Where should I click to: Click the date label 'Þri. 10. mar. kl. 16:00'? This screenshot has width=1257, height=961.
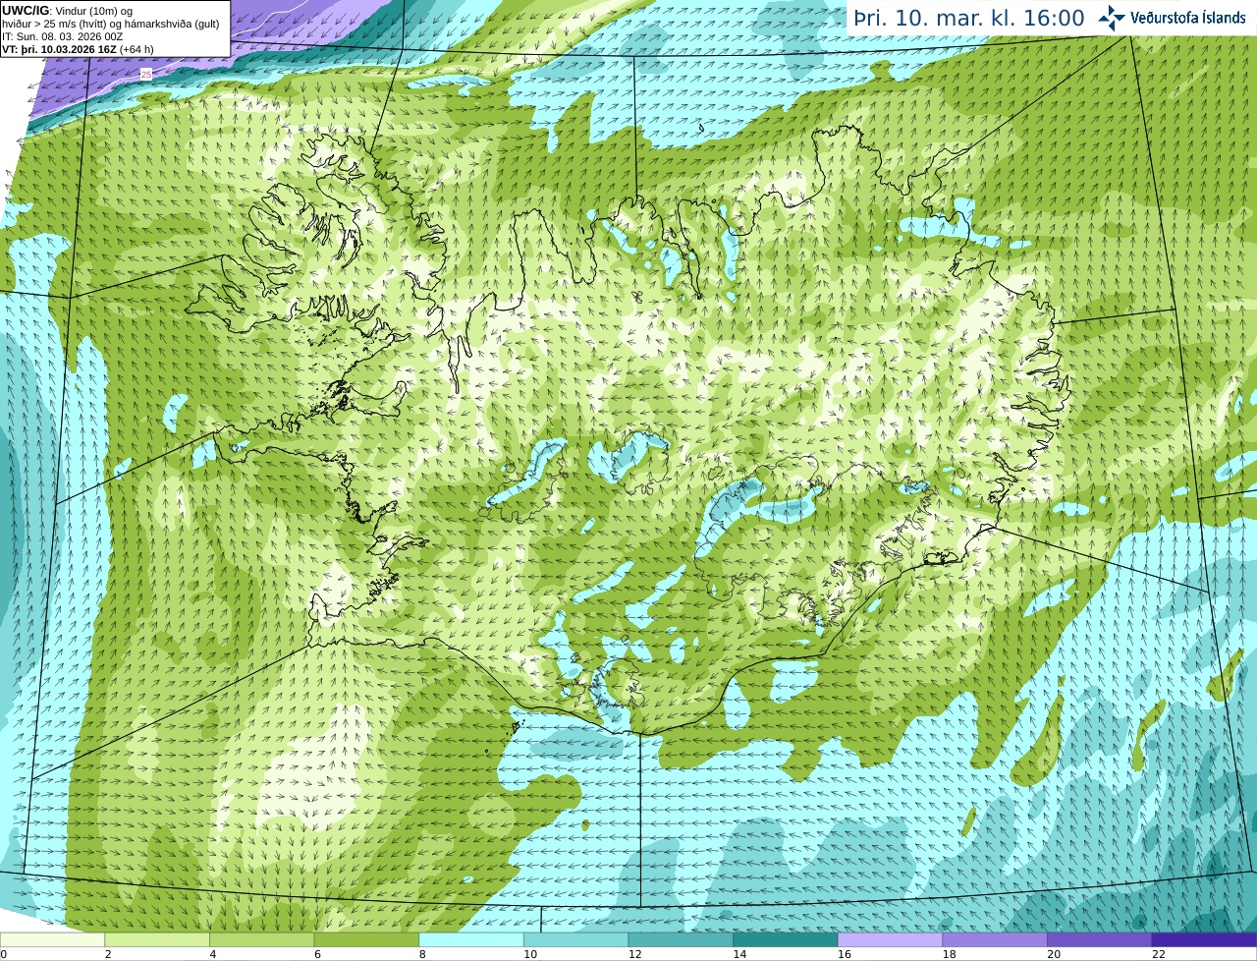[x=969, y=18]
